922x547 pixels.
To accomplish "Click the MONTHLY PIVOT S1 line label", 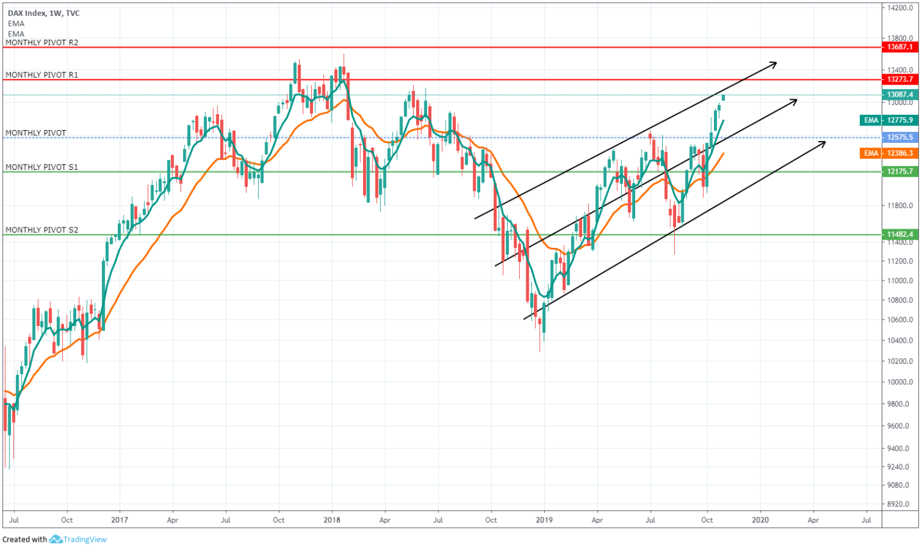I will click(42, 167).
